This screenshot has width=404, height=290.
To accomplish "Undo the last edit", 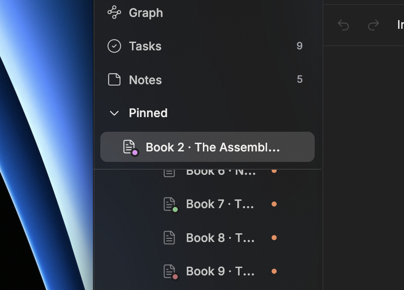I will tap(343, 25).
